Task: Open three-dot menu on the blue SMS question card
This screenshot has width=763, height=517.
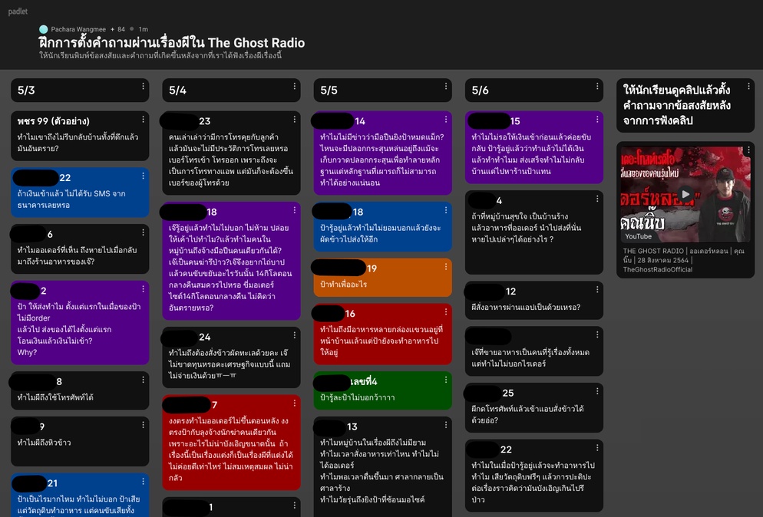Action: pyautogui.click(x=143, y=176)
